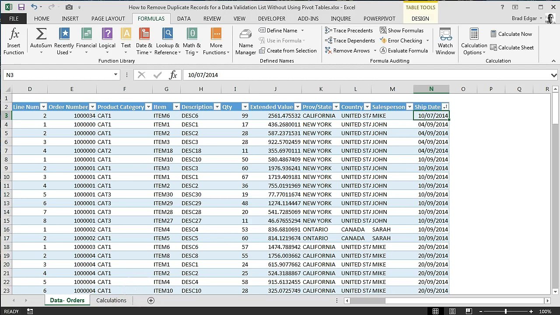The height and width of the screenshot is (315, 560).
Task: Click Evaluate Formula
Action: 404,51
